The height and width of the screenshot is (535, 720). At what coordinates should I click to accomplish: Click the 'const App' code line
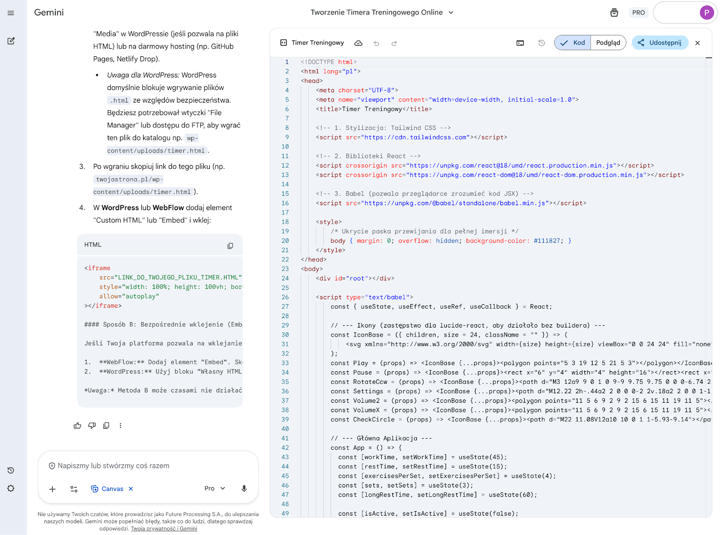click(366, 448)
